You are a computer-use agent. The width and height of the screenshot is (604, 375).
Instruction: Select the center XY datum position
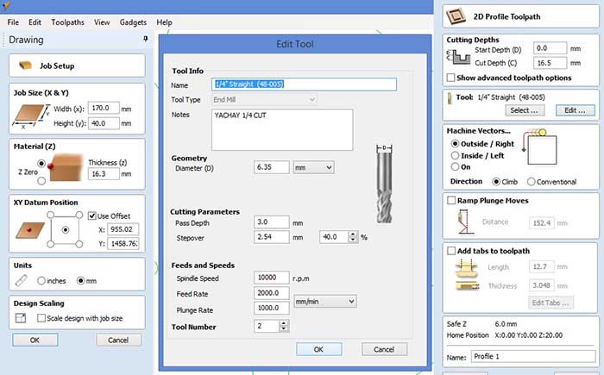[65, 230]
